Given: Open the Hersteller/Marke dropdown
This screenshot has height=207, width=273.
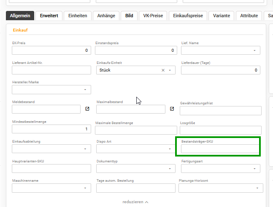Looking at the screenshot, I should point(51,90).
